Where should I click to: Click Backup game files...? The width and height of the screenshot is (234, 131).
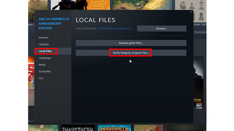tap(131, 43)
